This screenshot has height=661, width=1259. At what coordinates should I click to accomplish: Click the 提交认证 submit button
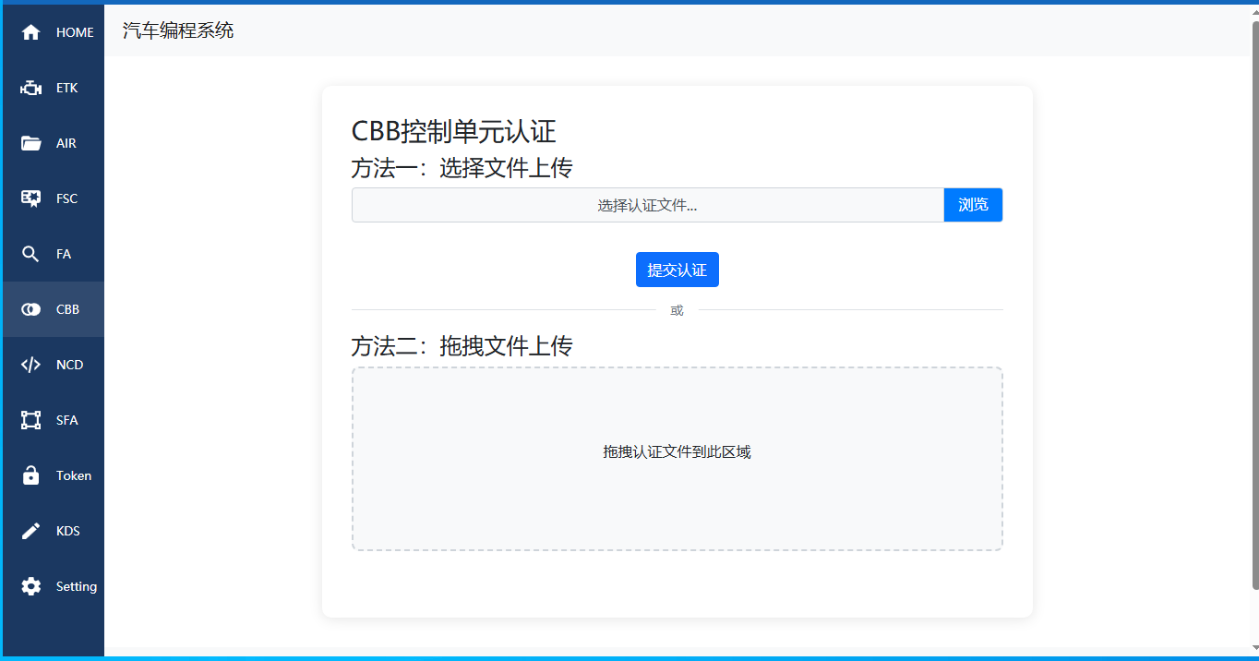pyautogui.click(x=677, y=270)
